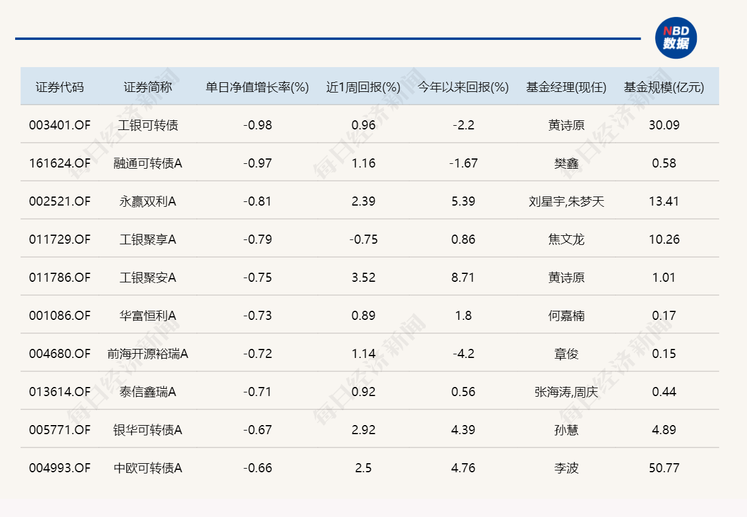Click fund code 011786.OF
The height and width of the screenshot is (517, 747).
point(59,278)
